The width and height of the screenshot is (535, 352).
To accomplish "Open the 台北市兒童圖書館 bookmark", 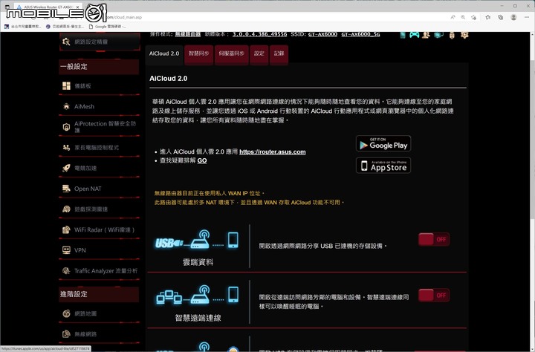I will point(22,27).
